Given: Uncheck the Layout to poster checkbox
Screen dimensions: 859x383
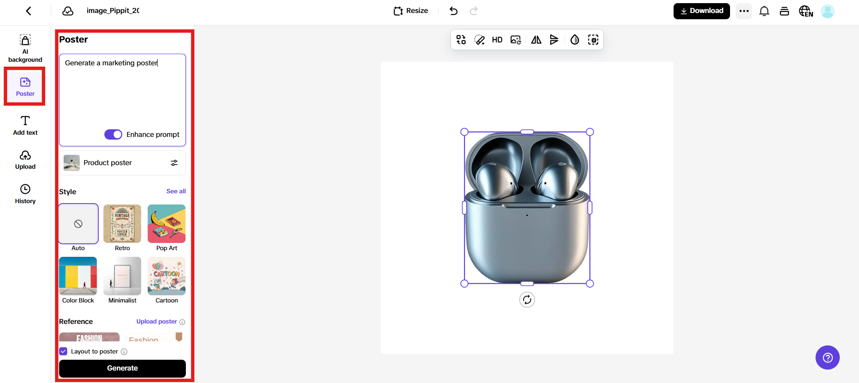Looking at the screenshot, I should click(x=63, y=351).
